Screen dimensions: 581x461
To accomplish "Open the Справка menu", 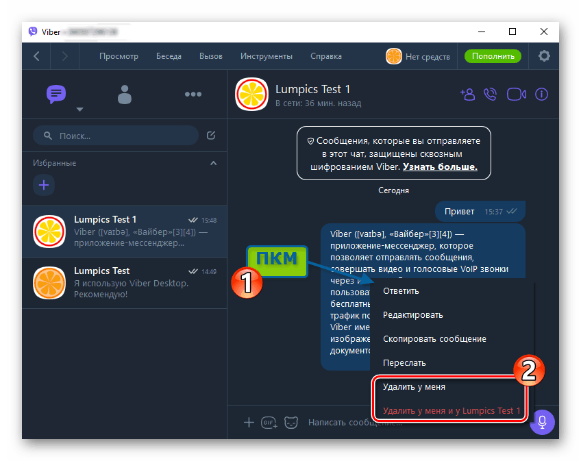I will coord(326,56).
